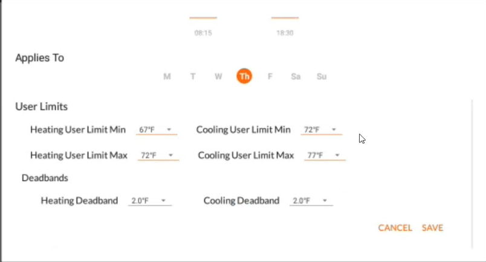Image resolution: width=486 pixels, height=262 pixels.
Task: Enable Saturday in Applies To
Action: (296, 77)
